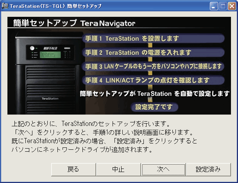Click 手順 1 TeraStation を設置します banner
The height and width of the screenshot is (183, 238).
click(x=153, y=38)
